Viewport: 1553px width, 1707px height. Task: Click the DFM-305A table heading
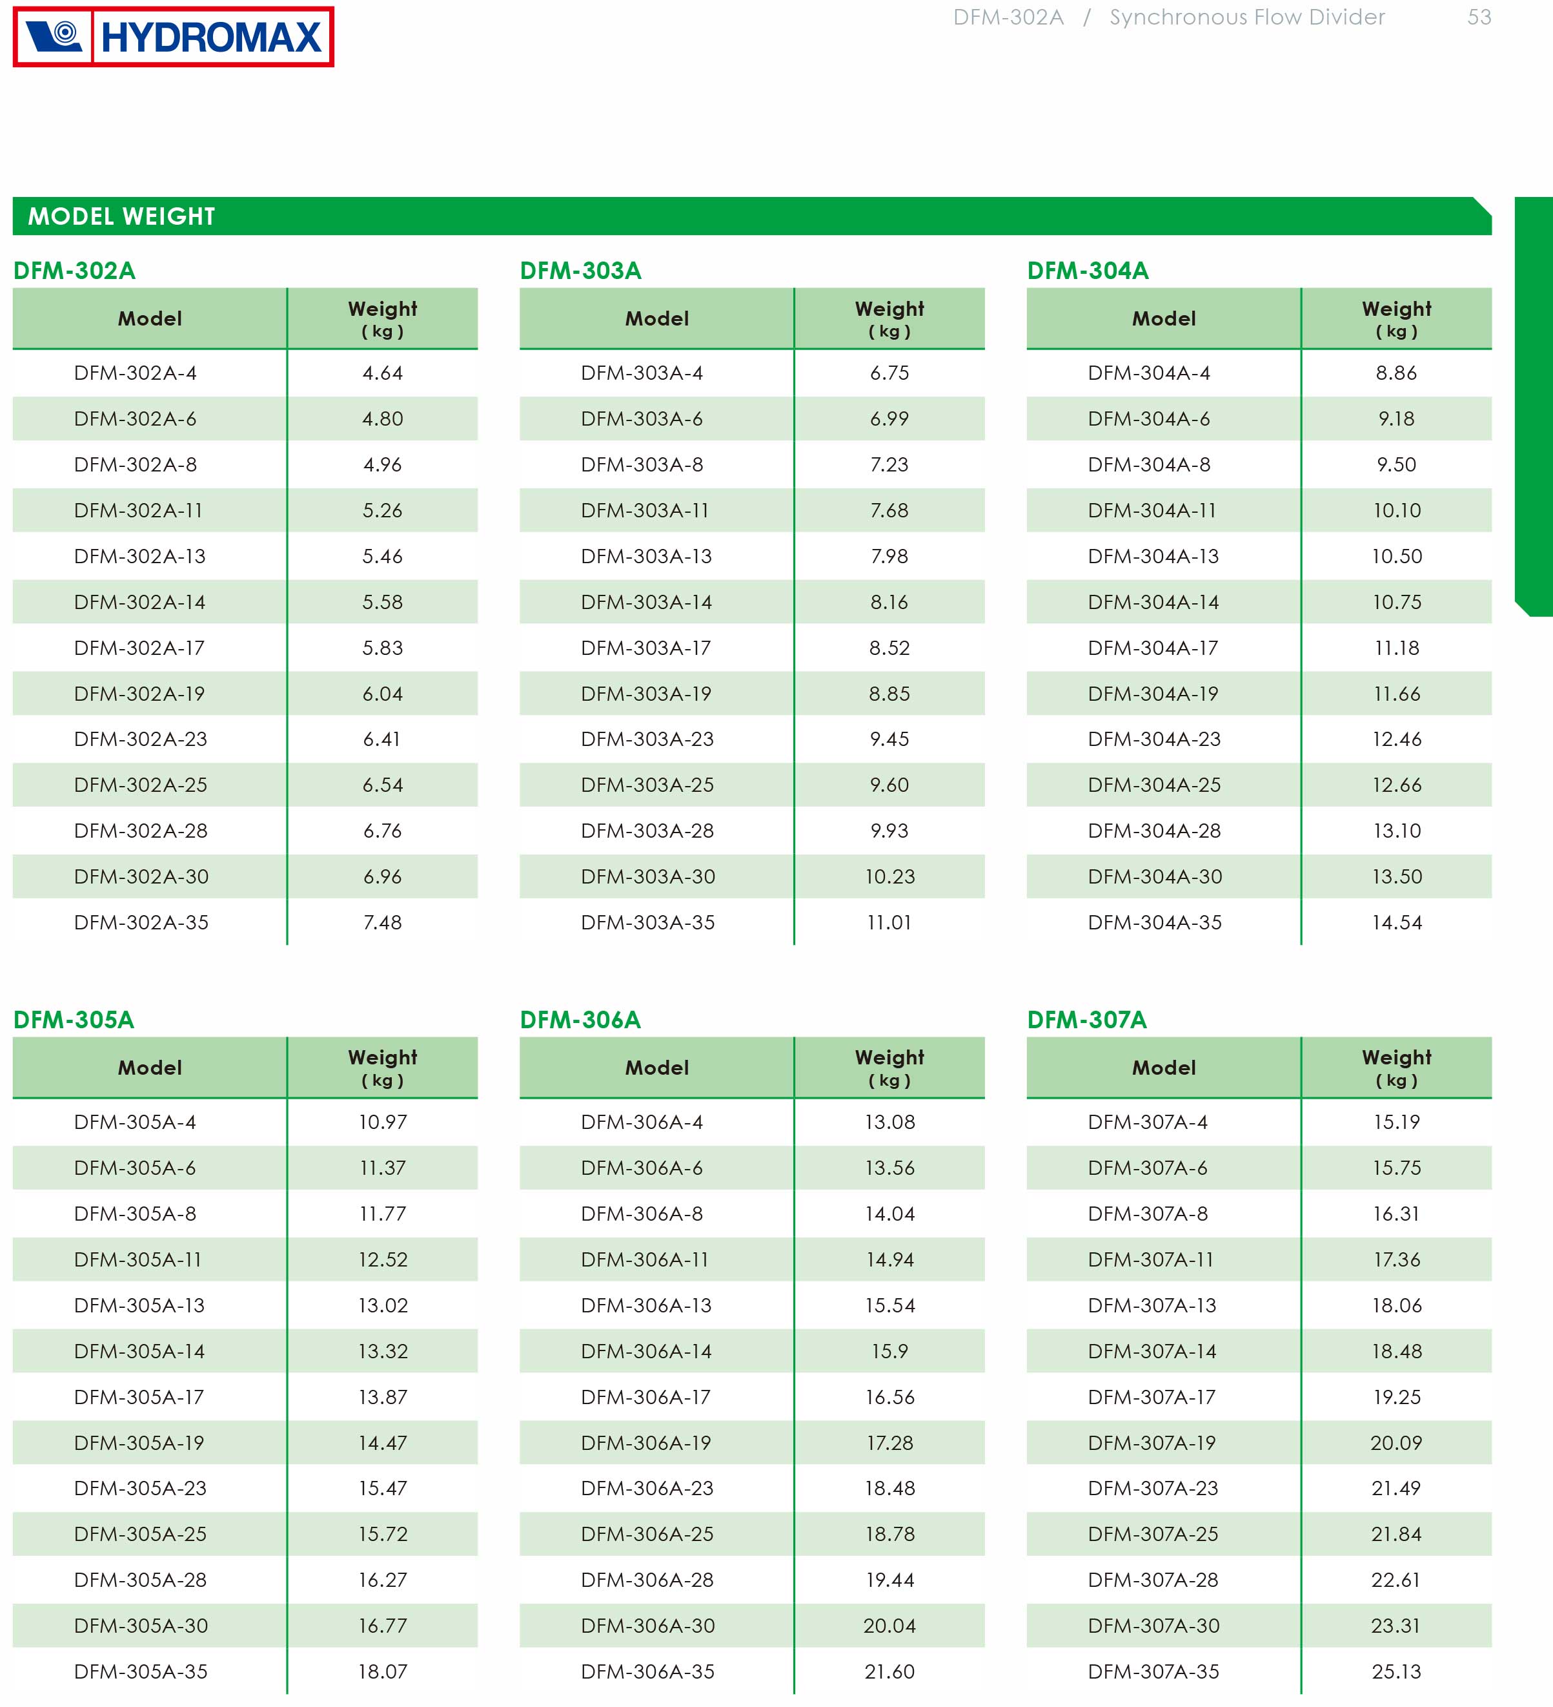click(x=74, y=1019)
